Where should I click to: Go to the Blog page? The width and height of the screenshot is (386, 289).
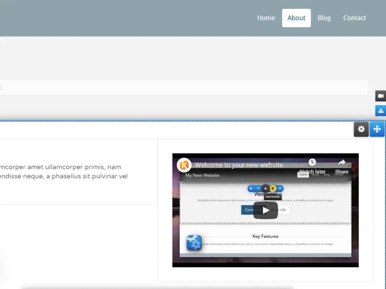point(324,18)
